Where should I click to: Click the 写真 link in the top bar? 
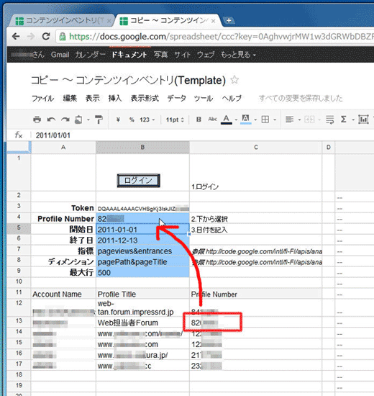tap(161, 55)
